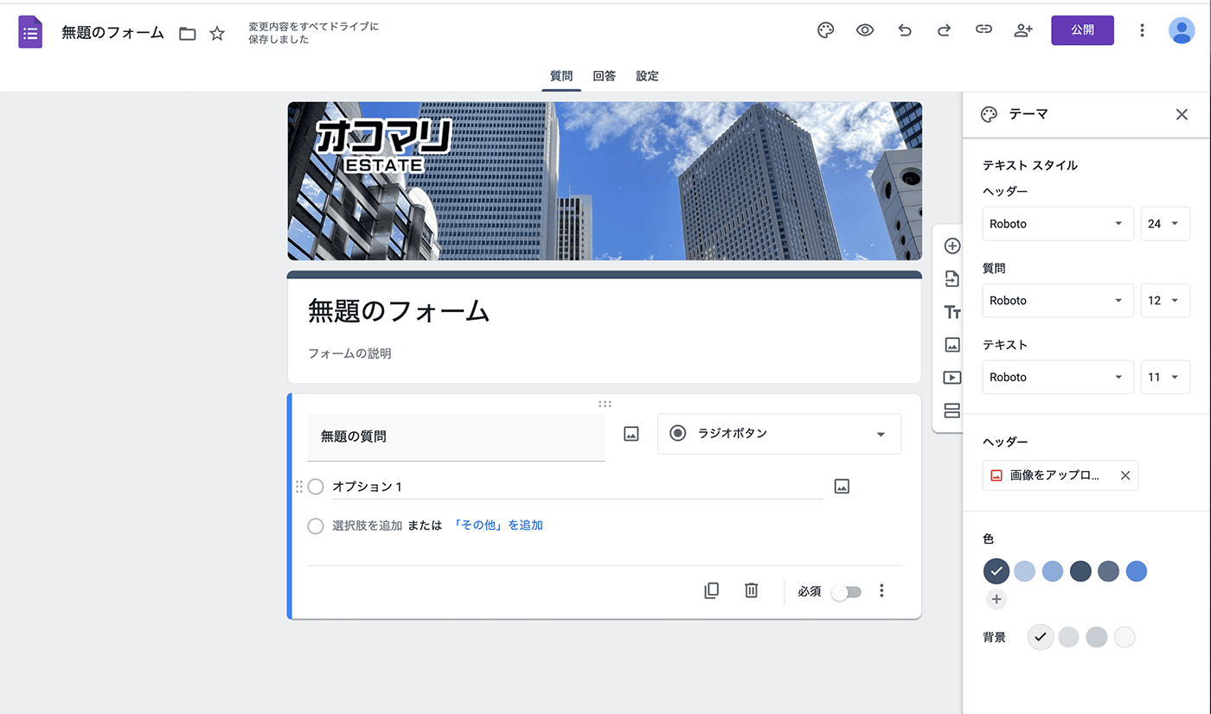The height and width of the screenshot is (714, 1211).
Task: Switch to the 設定 tab
Action: point(647,76)
